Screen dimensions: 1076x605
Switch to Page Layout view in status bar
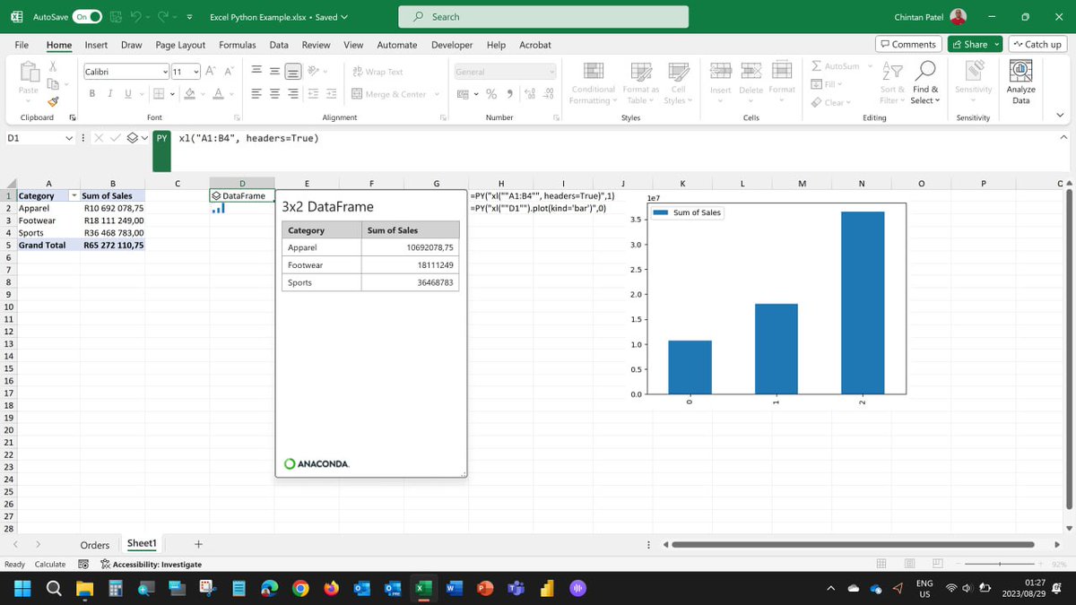click(910, 564)
